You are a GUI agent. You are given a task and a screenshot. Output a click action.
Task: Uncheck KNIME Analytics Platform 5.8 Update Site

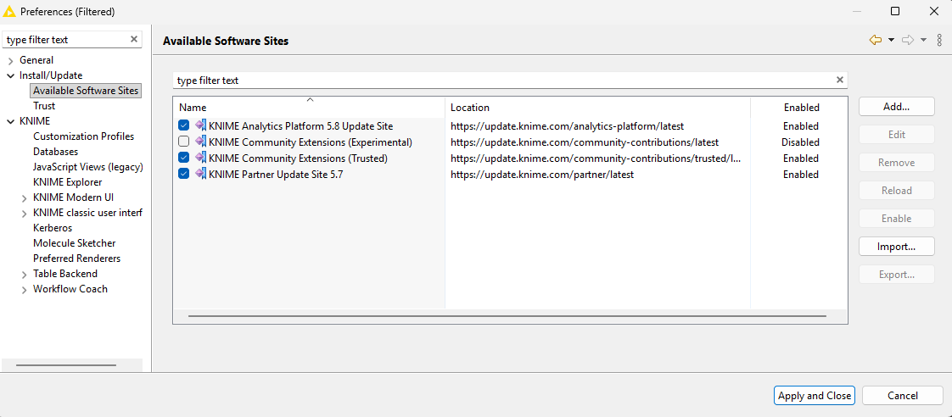pos(184,125)
